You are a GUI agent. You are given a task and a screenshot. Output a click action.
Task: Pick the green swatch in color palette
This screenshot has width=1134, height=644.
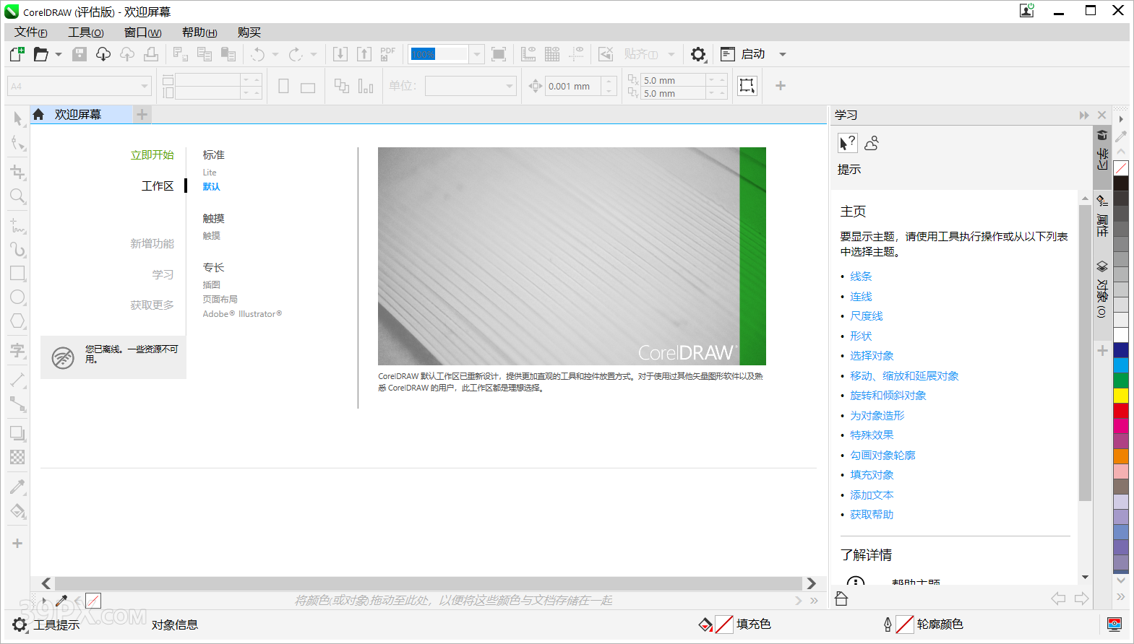[1121, 380]
